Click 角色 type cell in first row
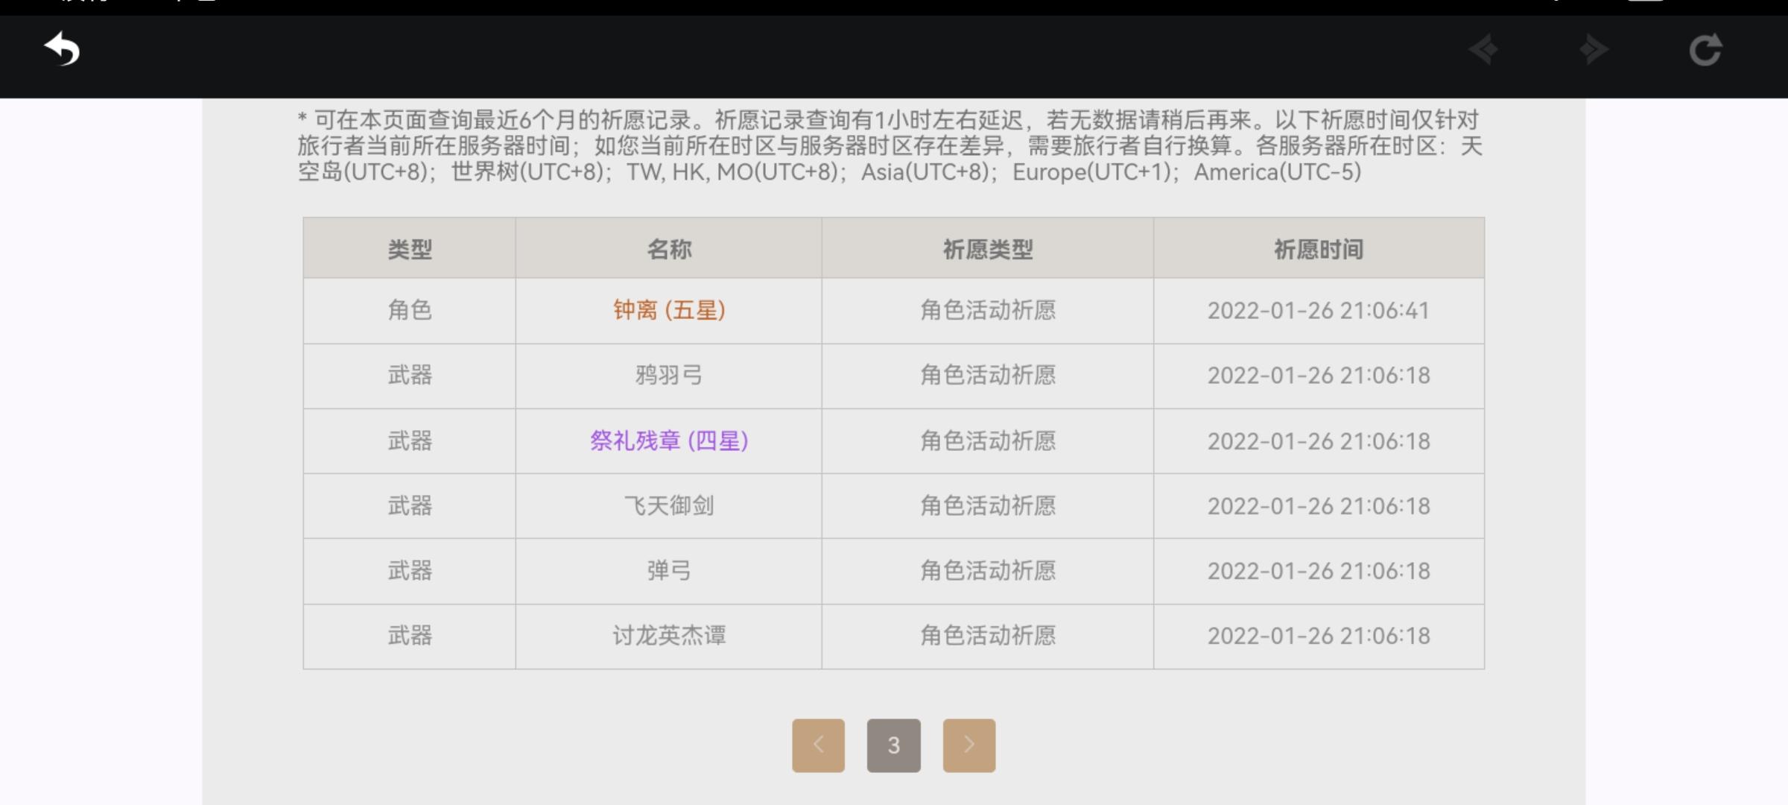1788x805 pixels. [409, 310]
